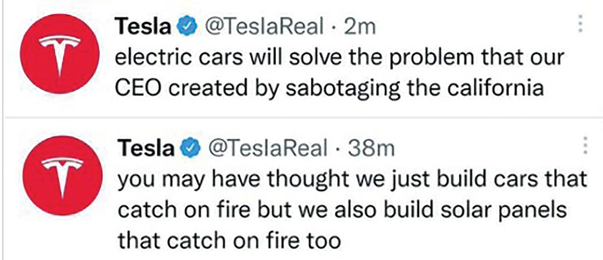This screenshot has width=603, height=260.
Task: Click the verified badge on the 2m tweet
Action: (187, 26)
